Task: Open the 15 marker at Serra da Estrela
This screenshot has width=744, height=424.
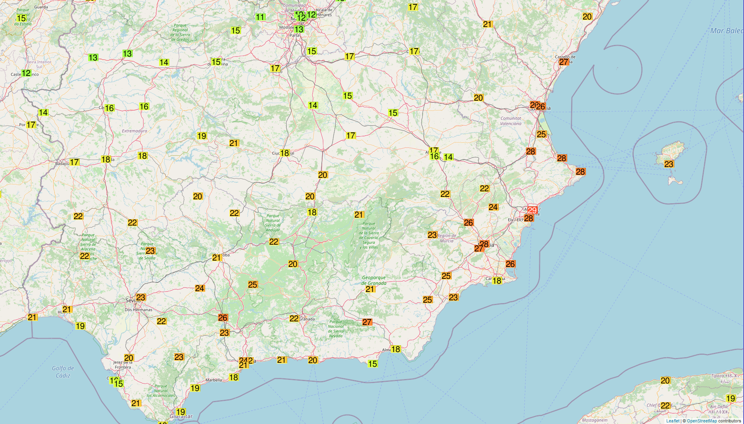Action: pos(21,18)
